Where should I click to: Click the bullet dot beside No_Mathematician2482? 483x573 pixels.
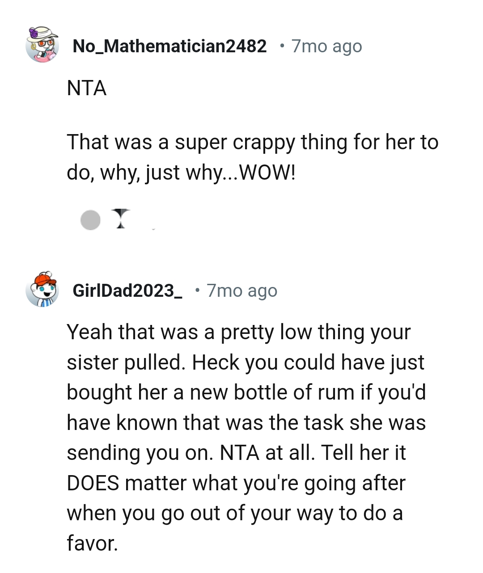click(282, 45)
